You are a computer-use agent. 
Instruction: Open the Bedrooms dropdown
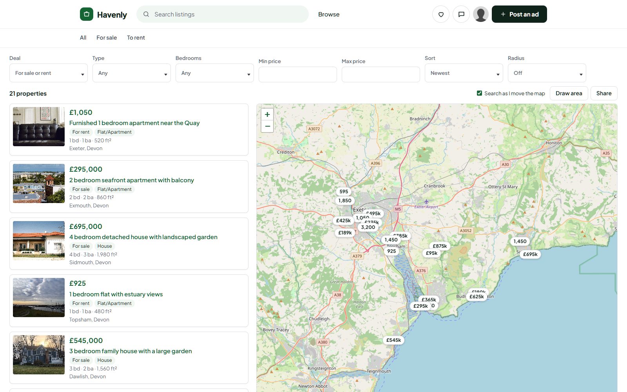pyautogui.click(x=215, y=73)
